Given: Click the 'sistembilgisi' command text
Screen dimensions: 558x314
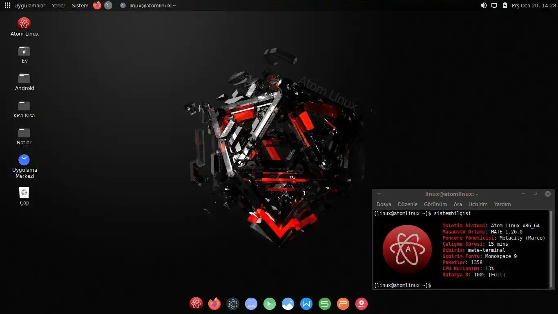Looking at the screenshot, I should click(x=452, y=213).
